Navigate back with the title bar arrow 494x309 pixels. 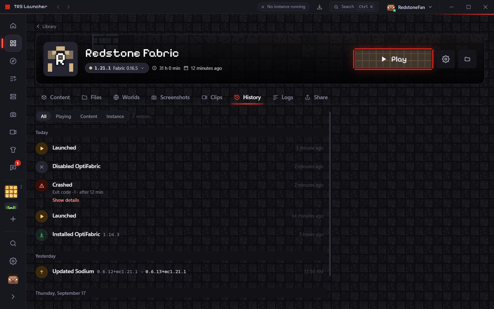pos(58,7)
